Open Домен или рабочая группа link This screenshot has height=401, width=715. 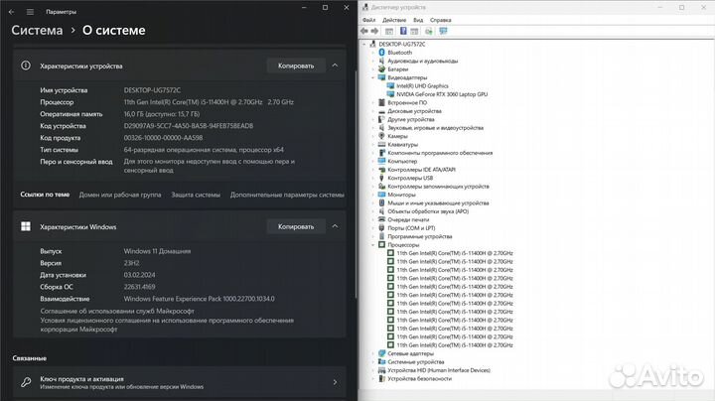120,195
